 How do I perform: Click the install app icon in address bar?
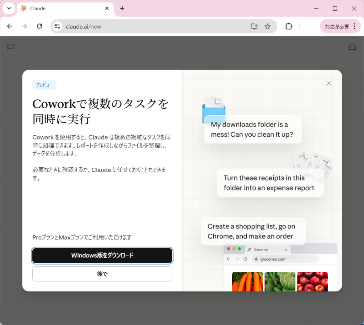click(254, 26)
